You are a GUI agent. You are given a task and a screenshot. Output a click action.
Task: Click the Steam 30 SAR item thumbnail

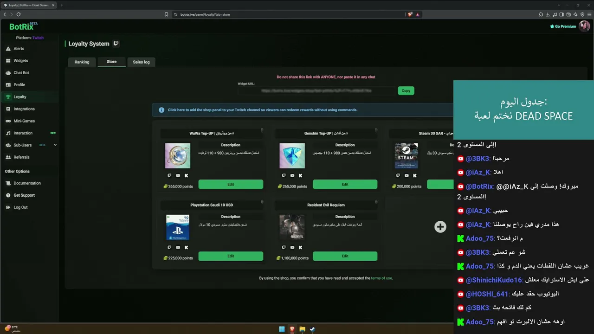click(406, 155)
